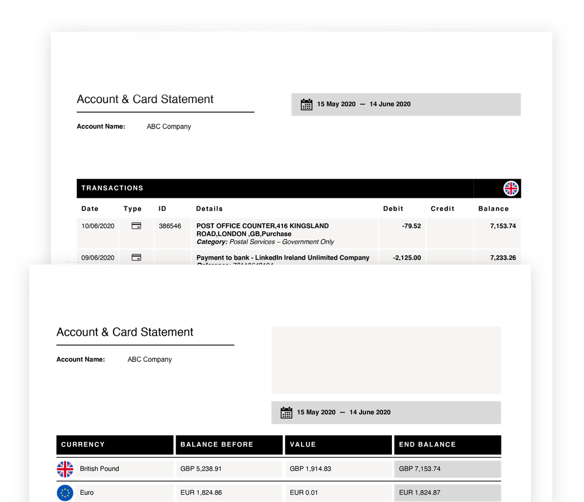
Task: Click debit amount -79.52
Action: pyautogui.click(x=411, y=226)
